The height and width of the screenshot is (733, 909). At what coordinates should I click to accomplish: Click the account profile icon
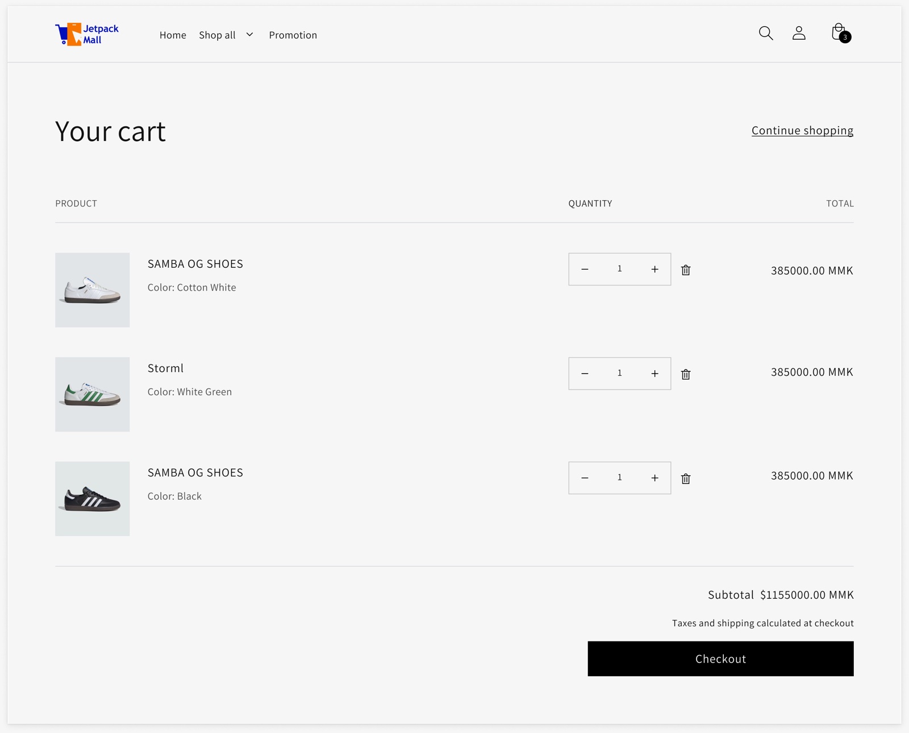point(799,34)
